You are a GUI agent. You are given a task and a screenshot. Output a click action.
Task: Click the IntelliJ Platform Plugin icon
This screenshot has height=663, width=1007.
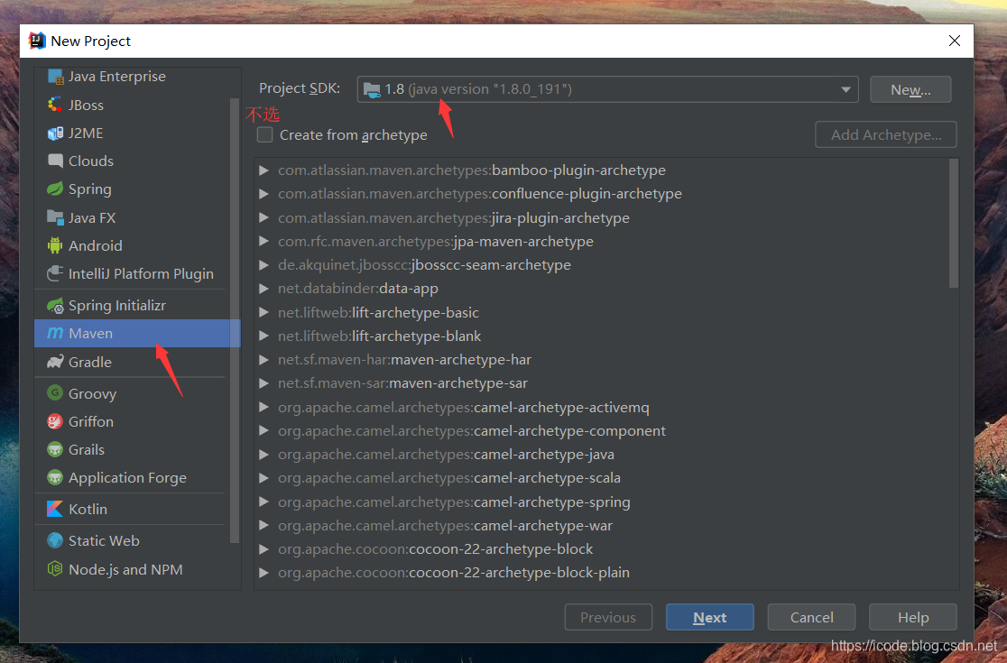pos(55,274)
